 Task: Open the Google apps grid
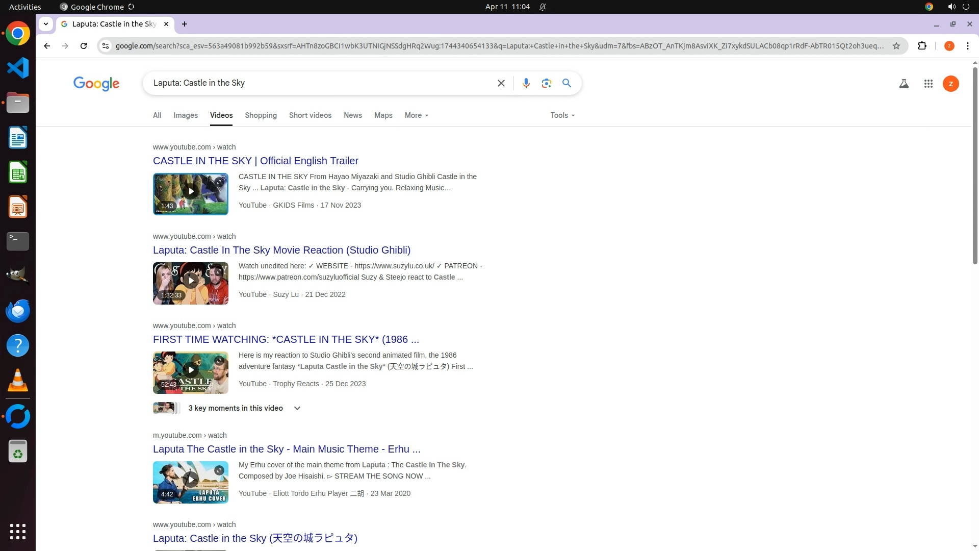[928, 84]
